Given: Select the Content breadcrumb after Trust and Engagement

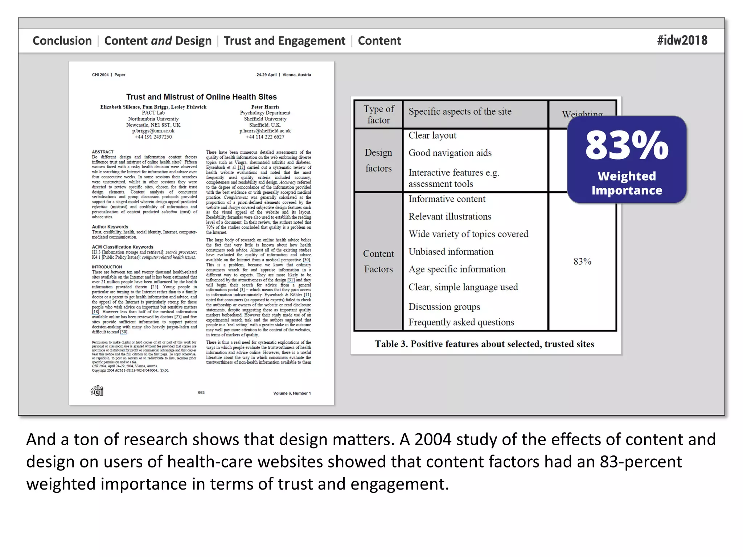Looking at the screenshot, I should [x=379, y=41].
